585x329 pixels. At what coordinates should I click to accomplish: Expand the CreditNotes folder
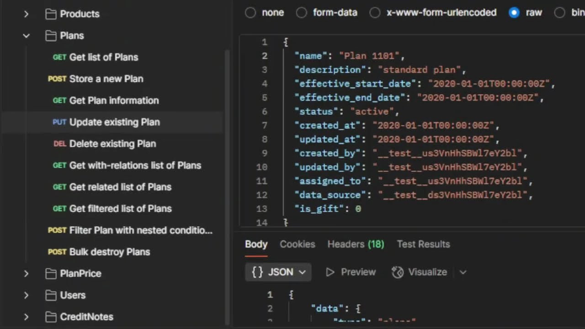[26, 317]
